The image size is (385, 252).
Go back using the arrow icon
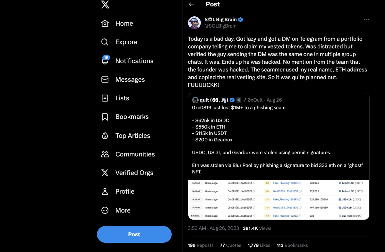(192, 4)
